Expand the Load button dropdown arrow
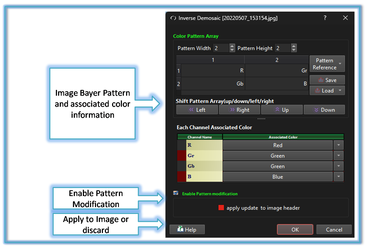This screenshot has width=368, height=249. click(x=340, y=90)
